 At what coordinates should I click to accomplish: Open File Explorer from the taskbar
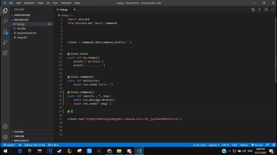point(119,151)
